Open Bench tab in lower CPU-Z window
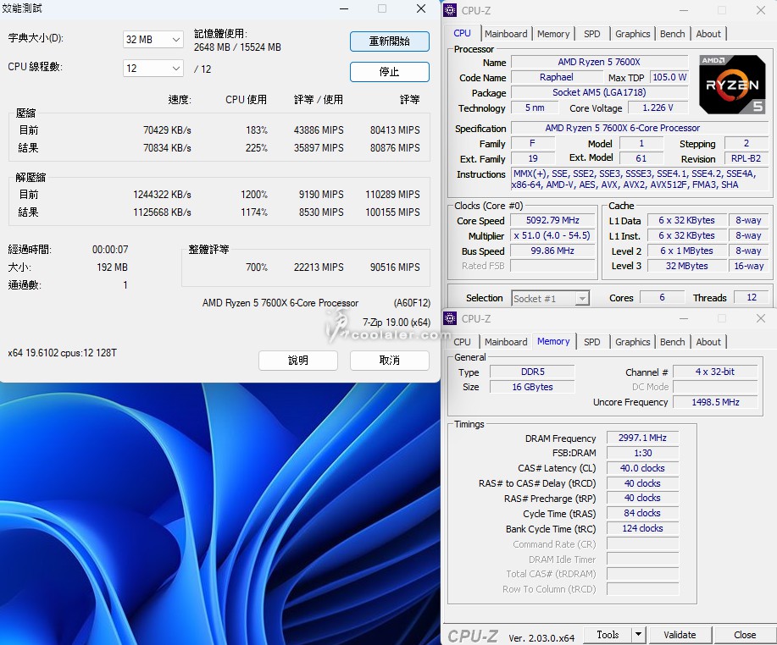 673,342
